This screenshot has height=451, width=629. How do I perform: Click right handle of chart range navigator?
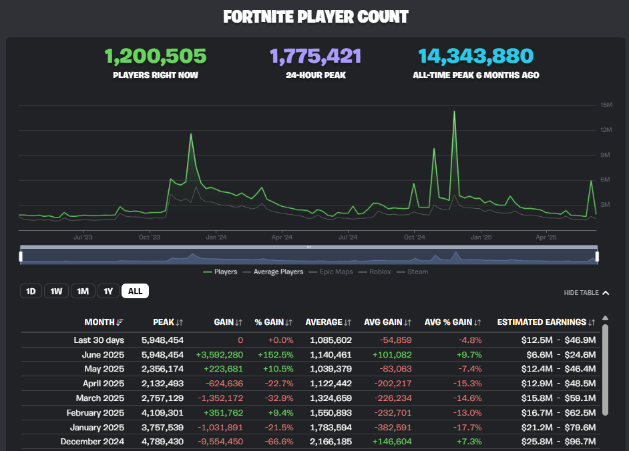(x=597, y=256)
